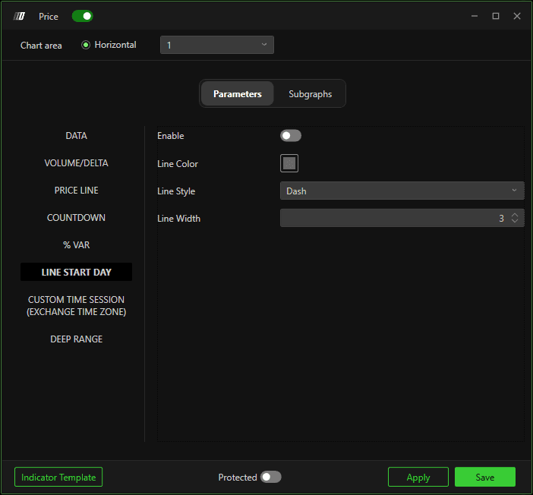Open the PRICE LINE section
Image resolution: width=533 pixels, height=495 pixels.
pos(76,191)
